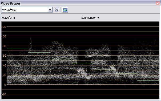Open the Luminance channel menu
This screenshot has width=161, height=101.
[88, 18]
